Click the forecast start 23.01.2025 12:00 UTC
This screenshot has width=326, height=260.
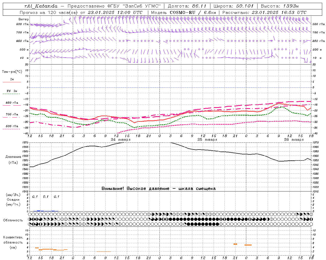coord(115,12)
